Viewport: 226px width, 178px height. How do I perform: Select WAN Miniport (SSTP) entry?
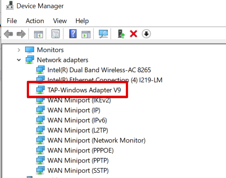[x=78, y=171]
